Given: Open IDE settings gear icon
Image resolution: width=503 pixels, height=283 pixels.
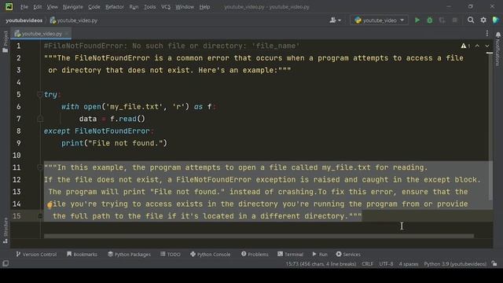Looking at the screenshot, I should click(x=483, y=20).
